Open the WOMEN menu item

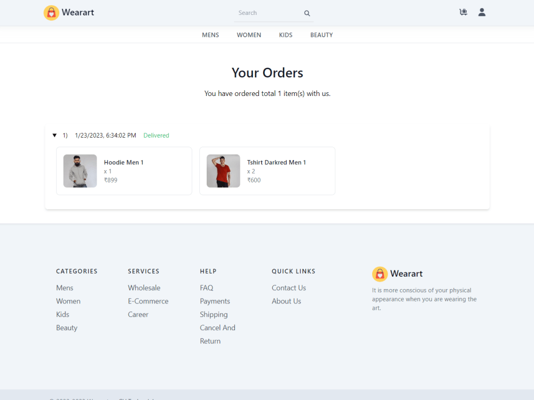(249, 35)
